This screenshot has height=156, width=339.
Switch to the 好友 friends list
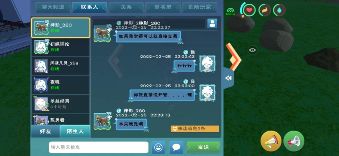[x=45, y=131]
